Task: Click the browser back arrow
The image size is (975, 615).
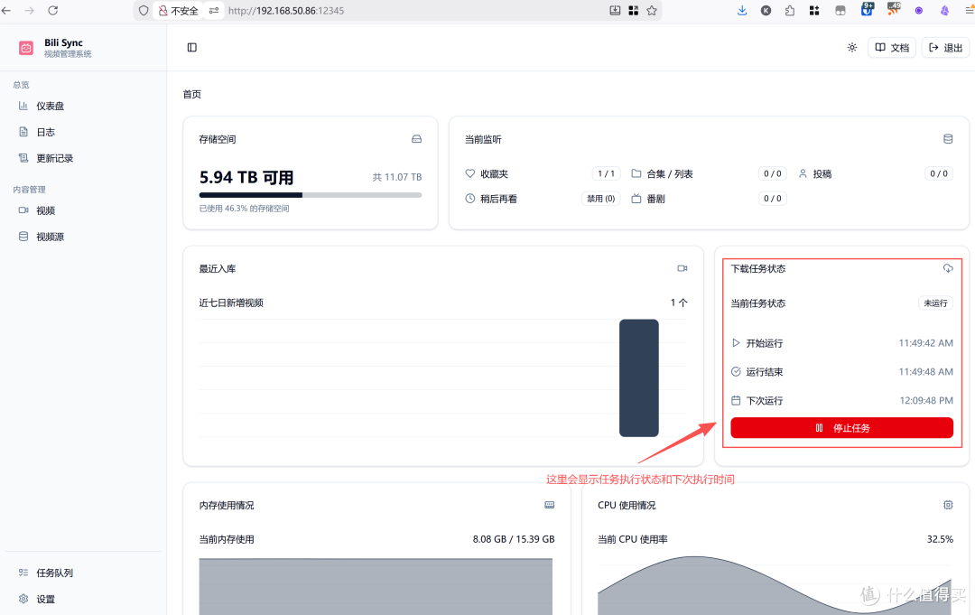Action: pos(7,11)
